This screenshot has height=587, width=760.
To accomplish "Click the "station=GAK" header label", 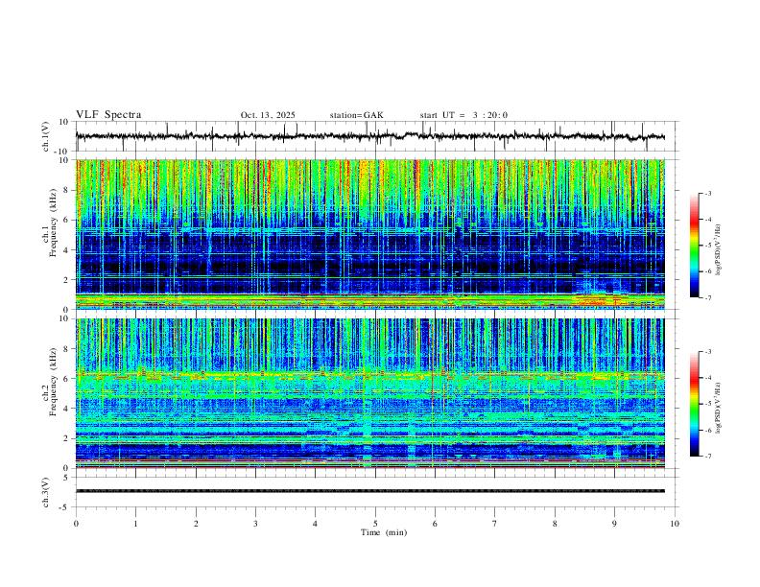I will click(x=356, y=115).
